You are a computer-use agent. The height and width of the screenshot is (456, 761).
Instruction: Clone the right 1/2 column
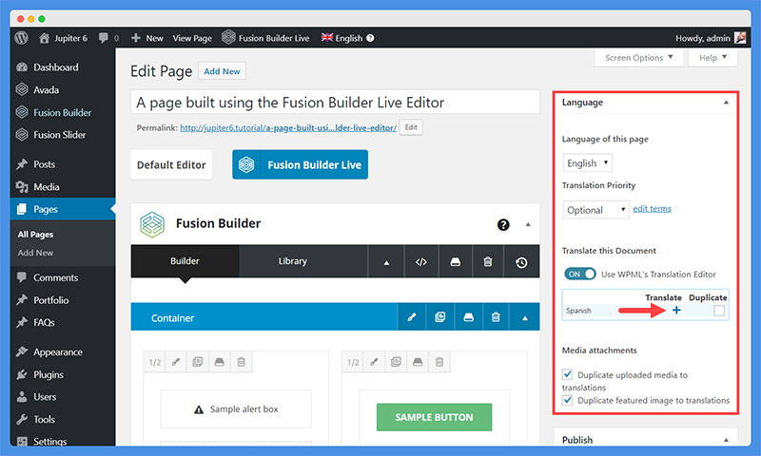coord(396,362)
